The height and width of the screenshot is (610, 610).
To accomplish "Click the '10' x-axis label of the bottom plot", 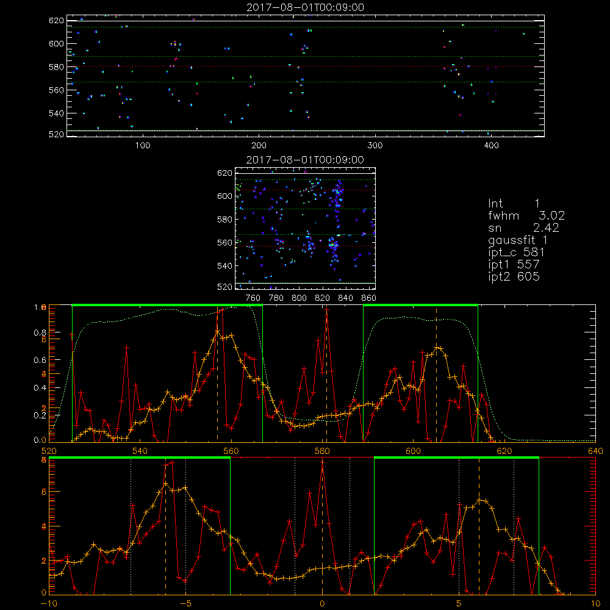I will pyautogui.click(x=595, y=604).
